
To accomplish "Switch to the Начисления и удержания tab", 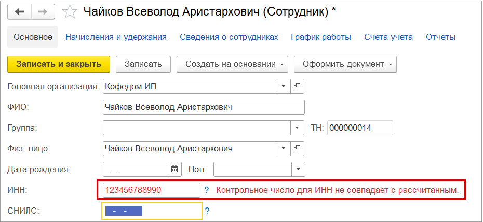I will (x=116, y=37).
